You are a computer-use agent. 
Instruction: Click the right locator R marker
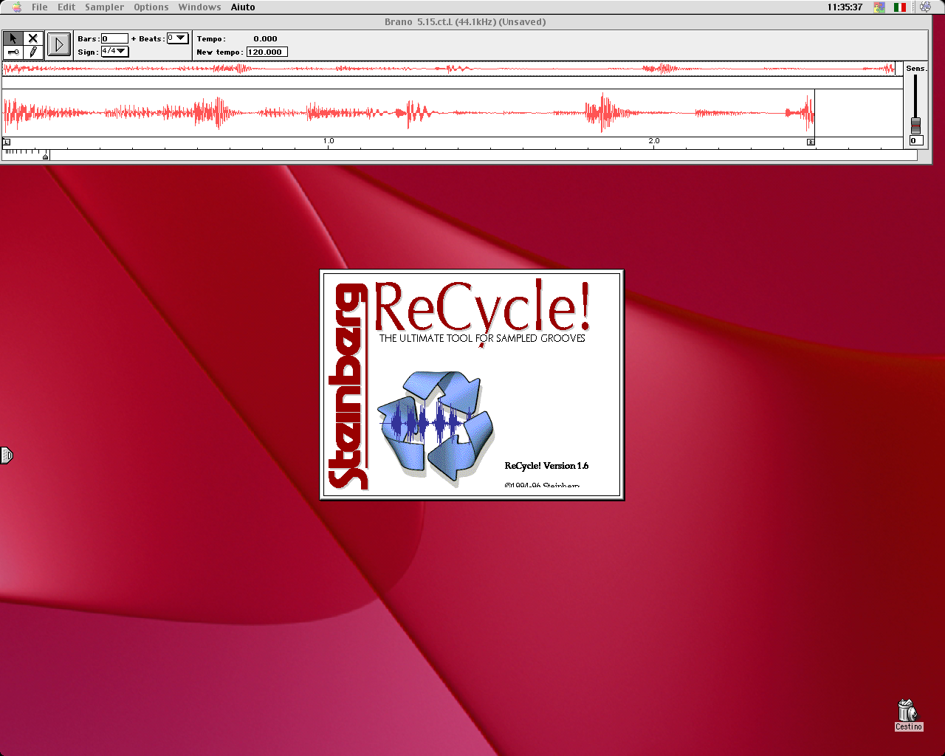811,142
